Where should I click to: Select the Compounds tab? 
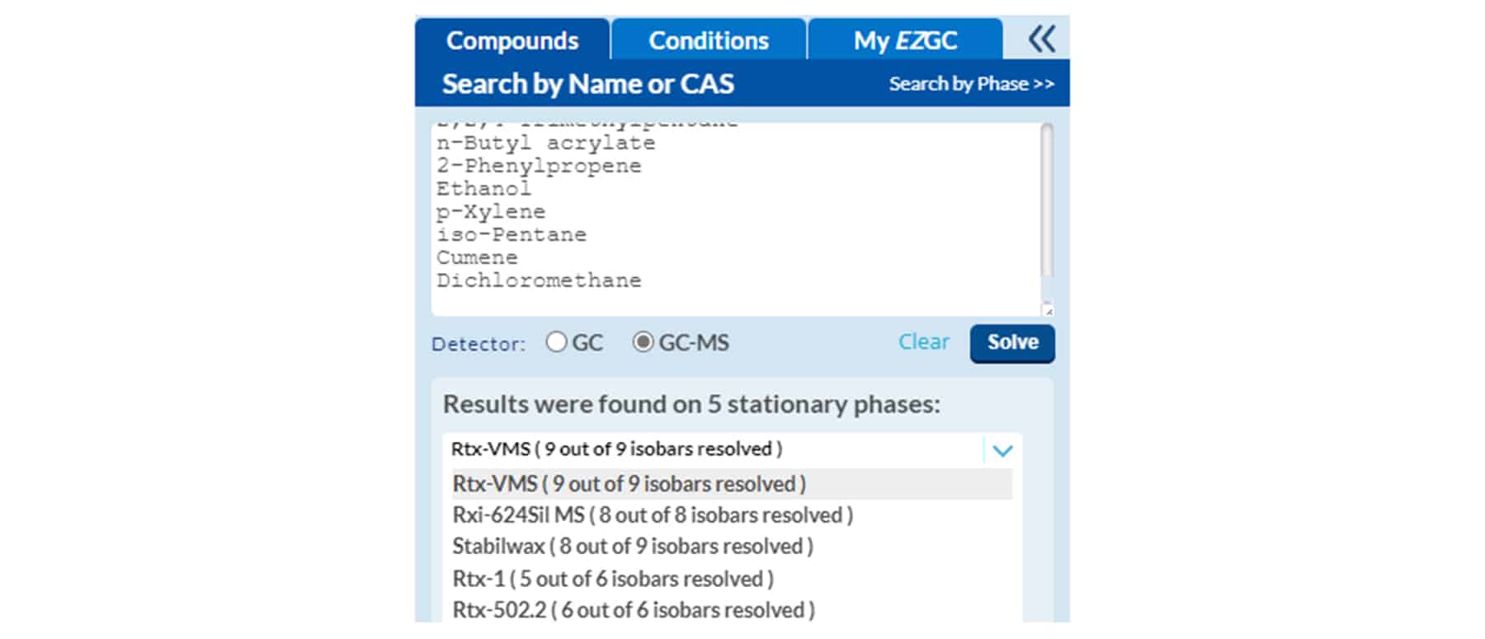(x=512, y=40)
